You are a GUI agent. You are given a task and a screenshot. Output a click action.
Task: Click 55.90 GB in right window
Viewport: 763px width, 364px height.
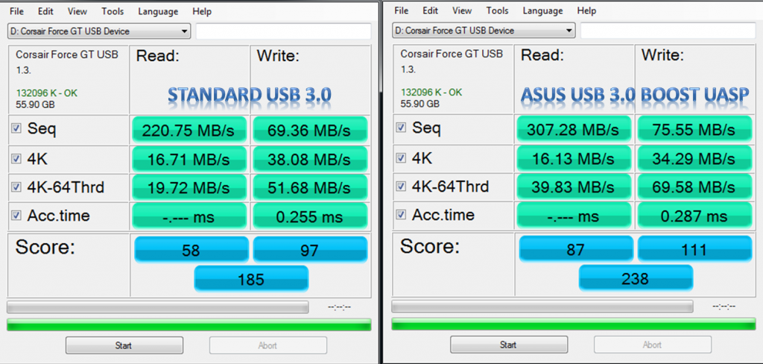(x=420, y=103)
